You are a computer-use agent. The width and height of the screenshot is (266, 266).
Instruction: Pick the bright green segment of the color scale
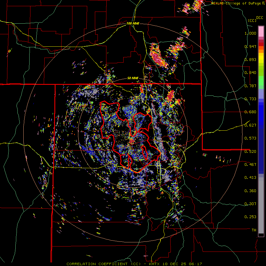click(x=261, y=81)
